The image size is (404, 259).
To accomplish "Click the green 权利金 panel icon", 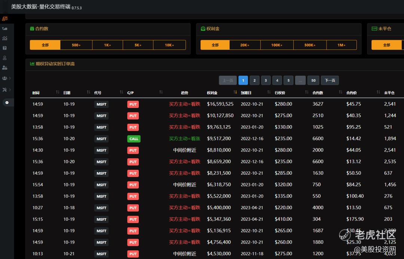I will point(203,28).
